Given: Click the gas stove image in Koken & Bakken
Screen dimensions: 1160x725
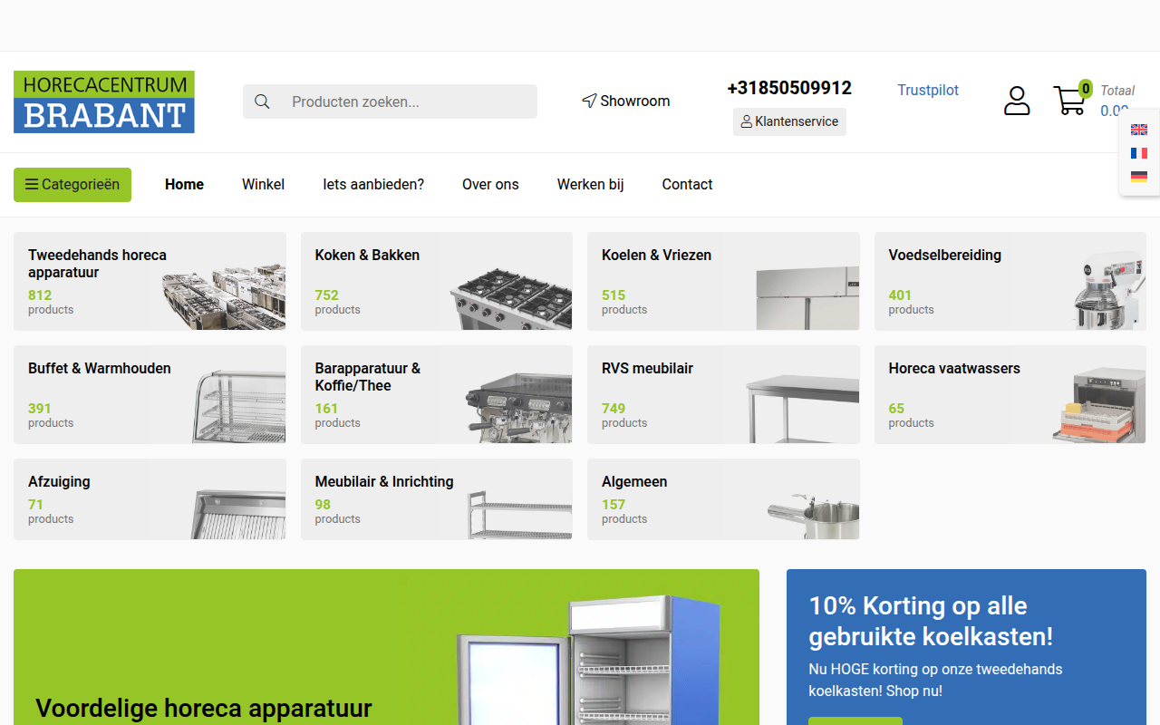Looking at the screenshot, I should coord(511,298).
